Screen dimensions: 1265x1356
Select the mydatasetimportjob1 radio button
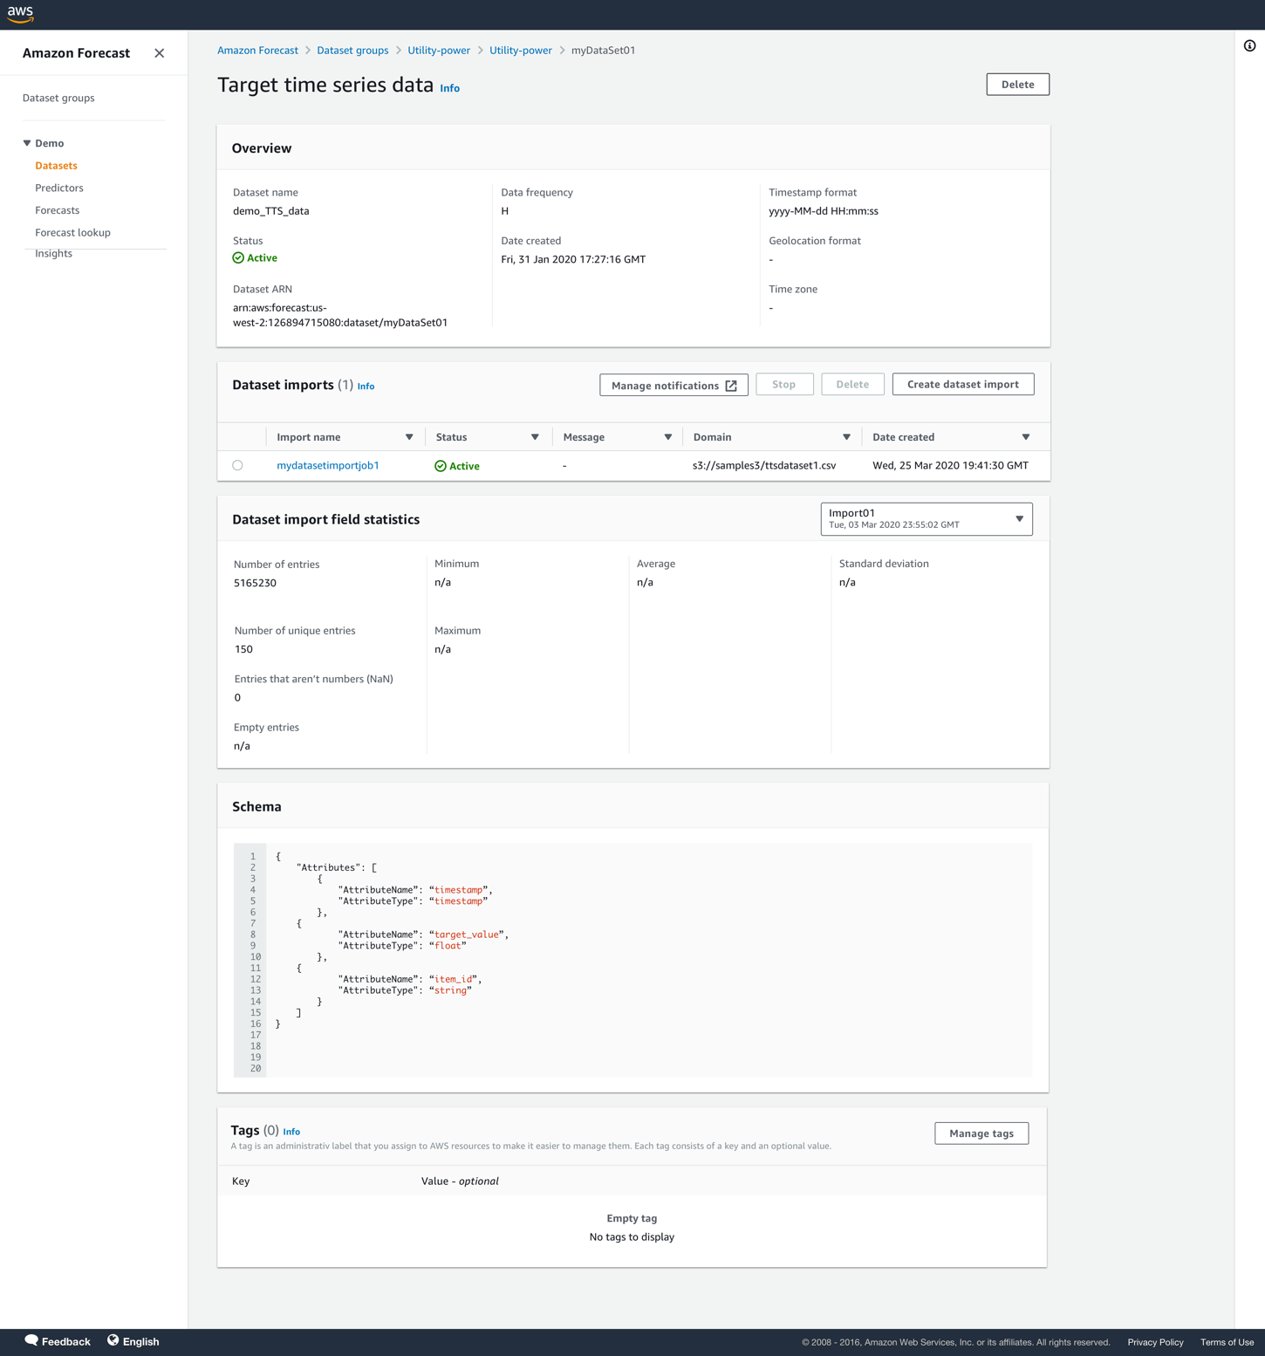tap(237, 466)
